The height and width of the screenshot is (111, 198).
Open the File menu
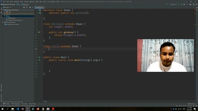pos(5,2)
